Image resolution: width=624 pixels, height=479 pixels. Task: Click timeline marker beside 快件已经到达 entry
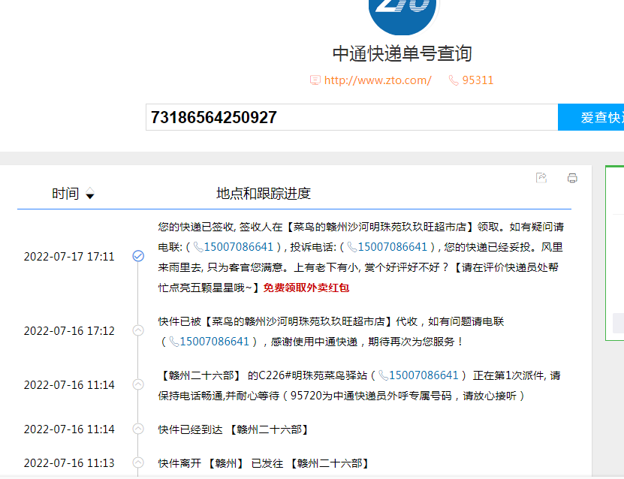point(138,429)
